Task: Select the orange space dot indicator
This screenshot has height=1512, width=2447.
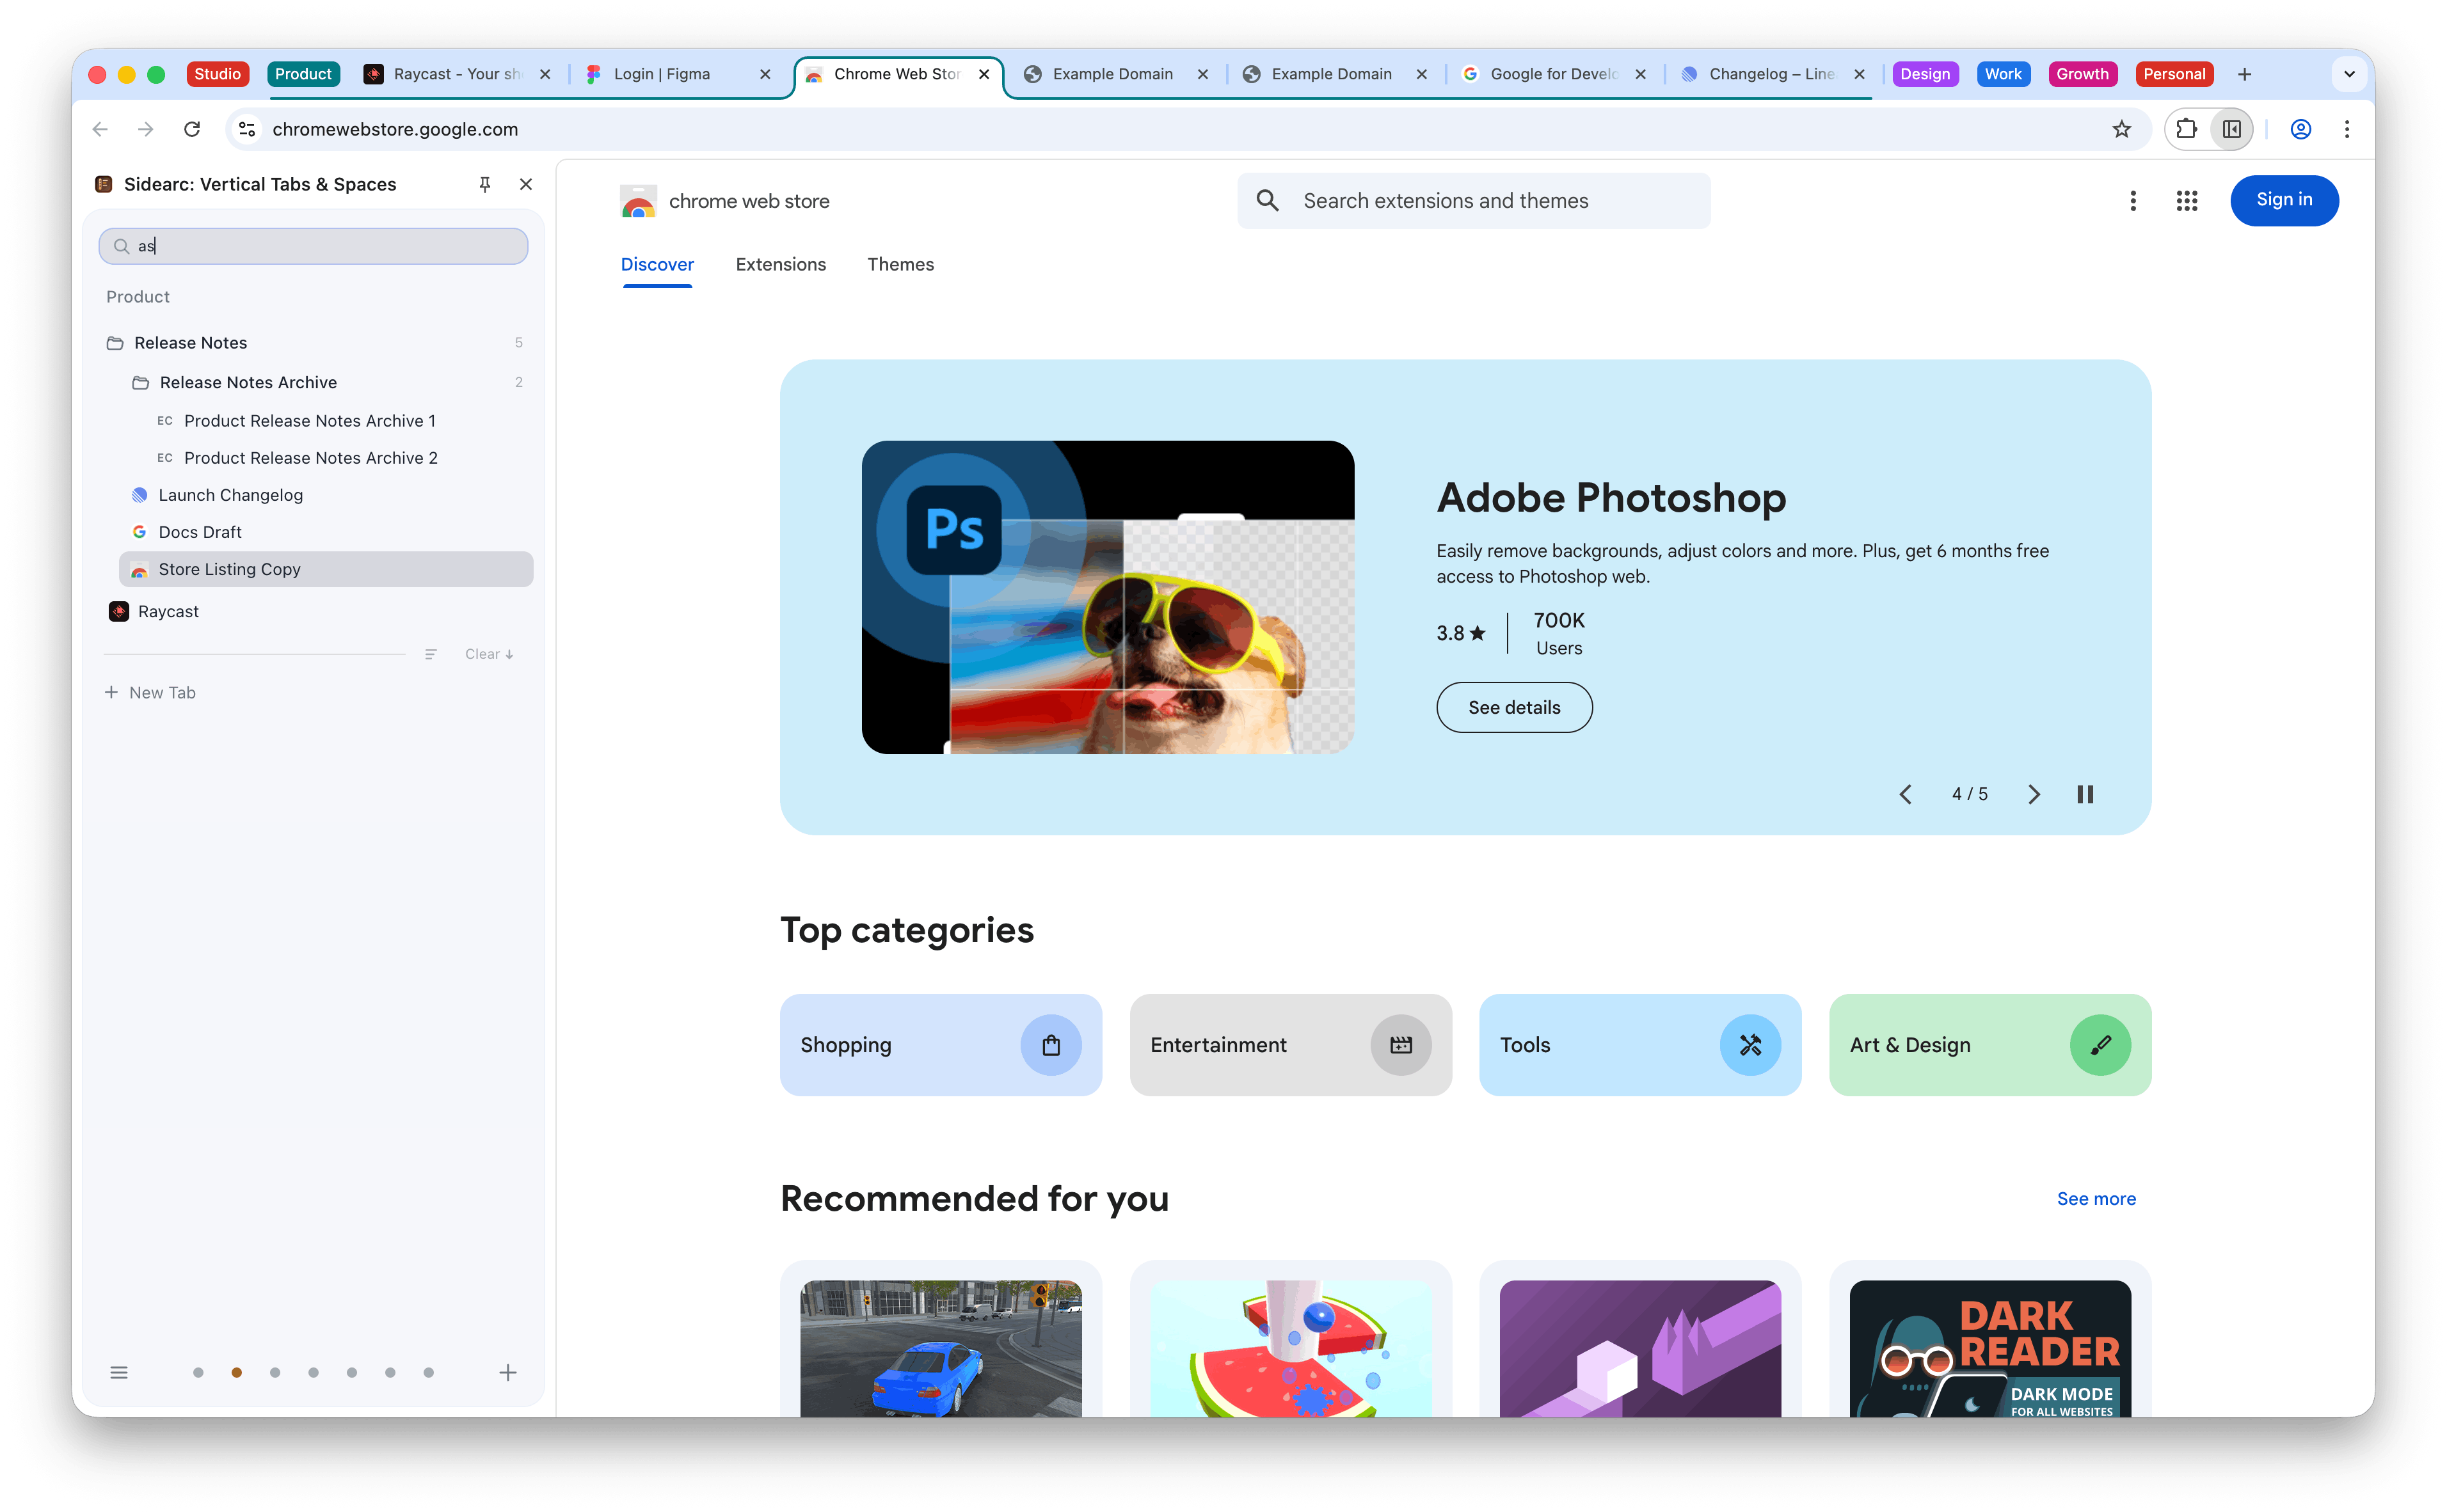Action: point(236,1372)
